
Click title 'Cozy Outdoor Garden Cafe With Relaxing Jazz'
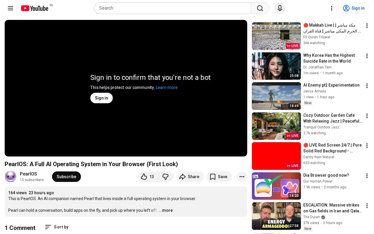(333, 118)
